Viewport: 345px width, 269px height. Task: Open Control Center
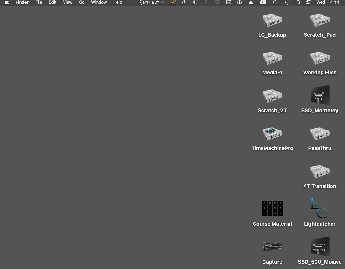[309, 3]
